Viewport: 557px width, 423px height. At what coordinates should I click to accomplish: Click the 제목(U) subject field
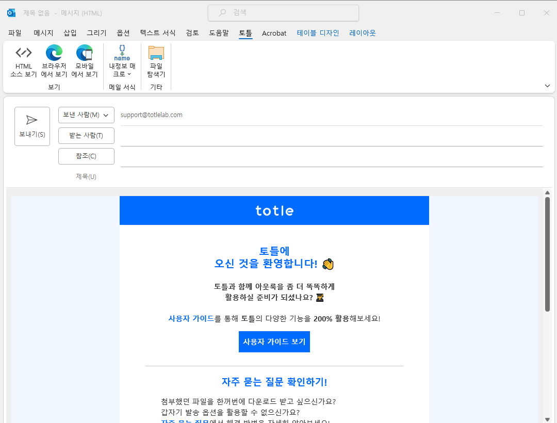(x=332, y=176)
